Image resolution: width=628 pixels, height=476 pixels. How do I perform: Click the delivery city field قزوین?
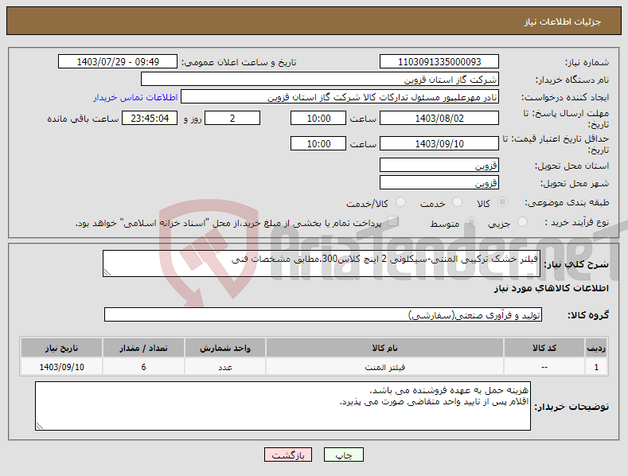click(439, 183)
